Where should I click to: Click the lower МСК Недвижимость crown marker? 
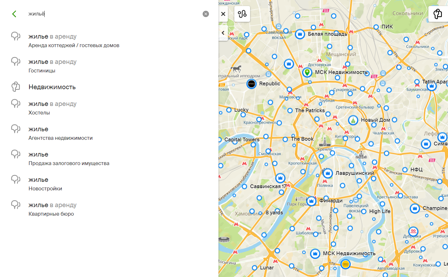315,254
